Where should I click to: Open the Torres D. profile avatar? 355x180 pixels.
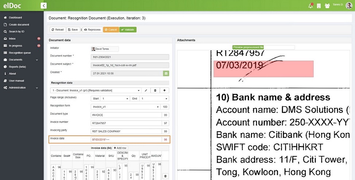click(349, 6)
